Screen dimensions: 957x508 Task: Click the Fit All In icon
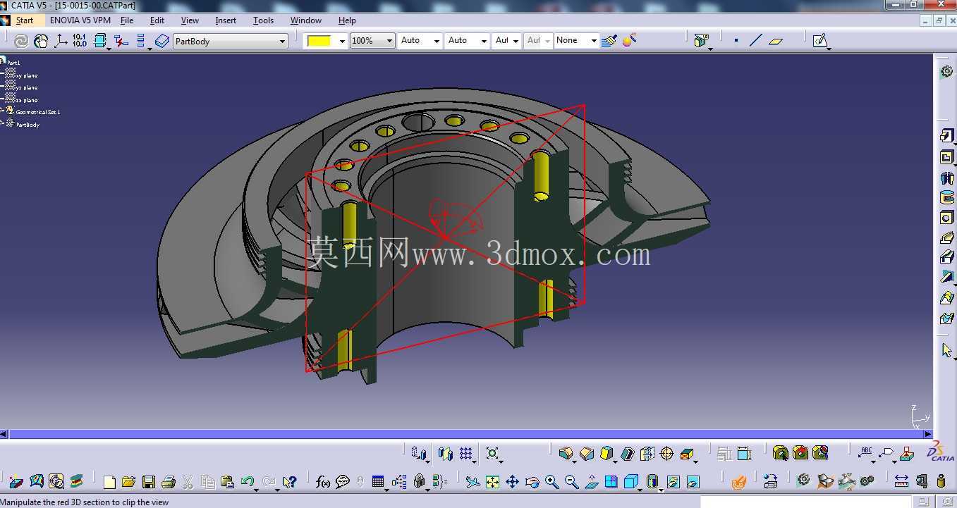click(492, 482)
